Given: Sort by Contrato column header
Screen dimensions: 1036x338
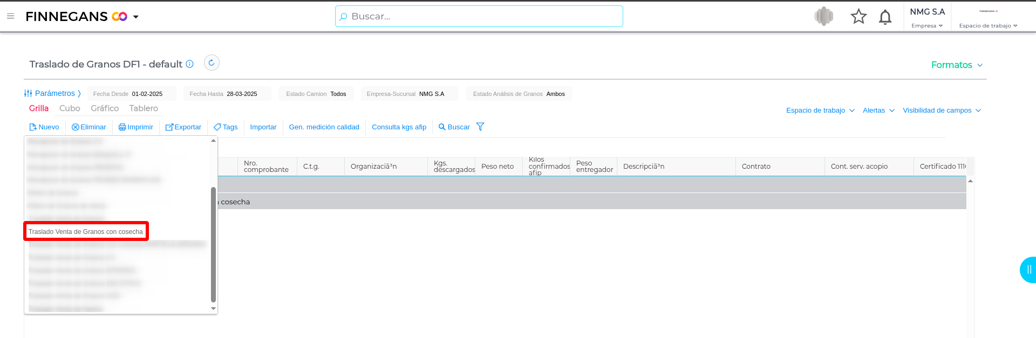Looking at the screenshot, I should (780, 167).
